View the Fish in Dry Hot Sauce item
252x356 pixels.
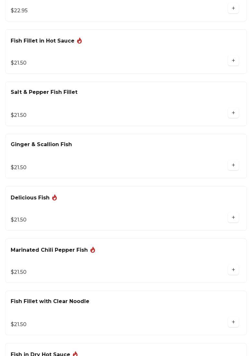[40, 354]
